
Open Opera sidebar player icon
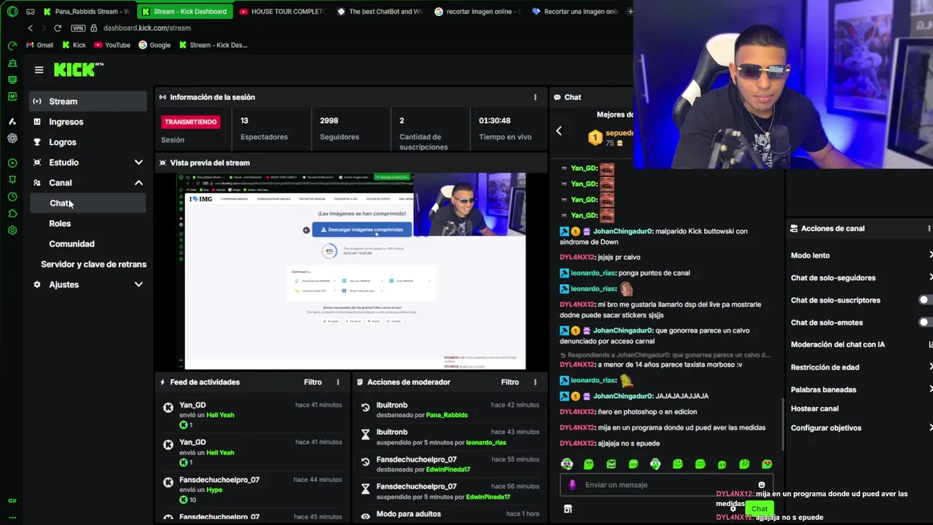pyautogui.click(x=12, y=163)
